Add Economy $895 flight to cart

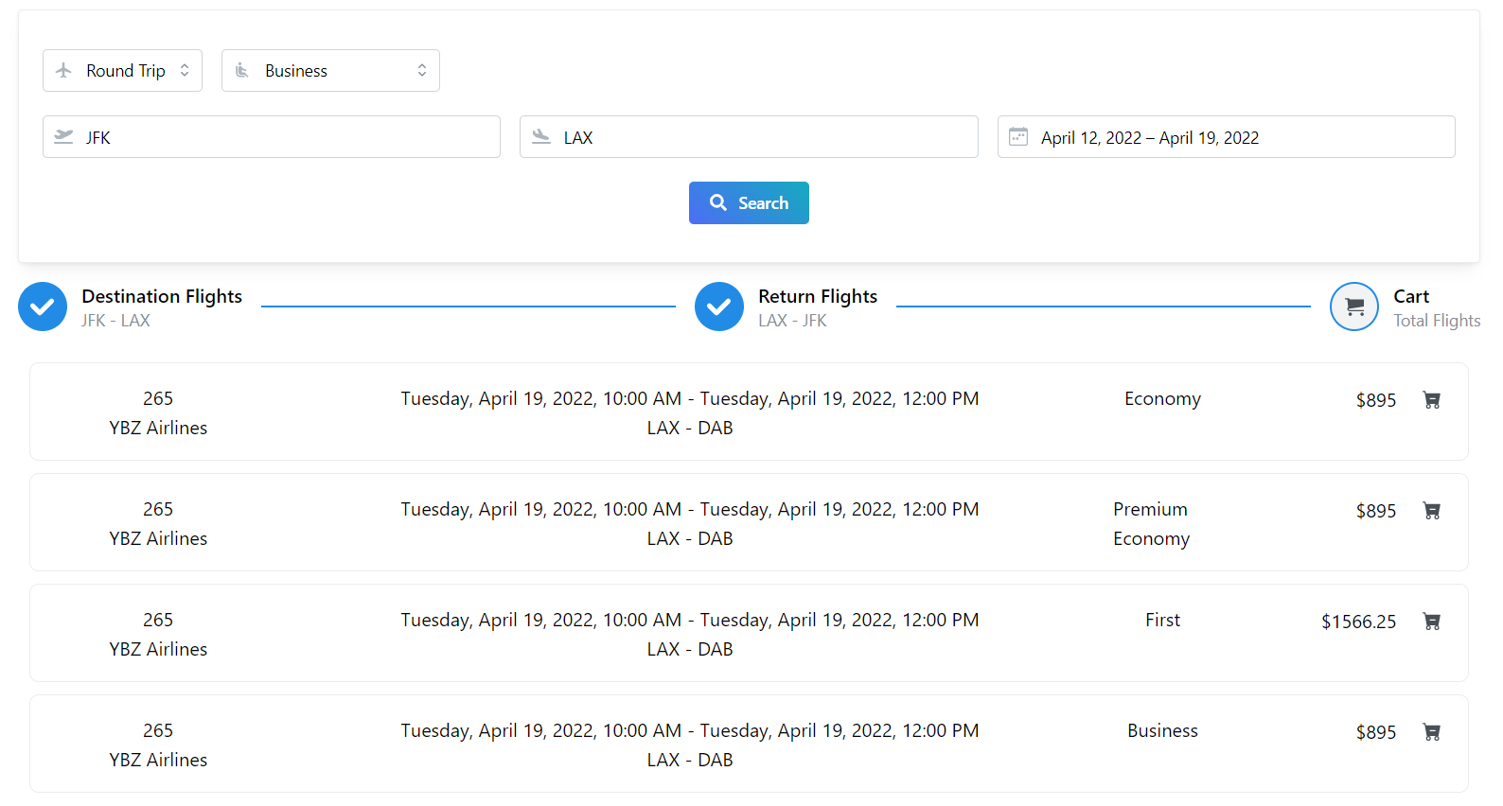[1431, 400]
